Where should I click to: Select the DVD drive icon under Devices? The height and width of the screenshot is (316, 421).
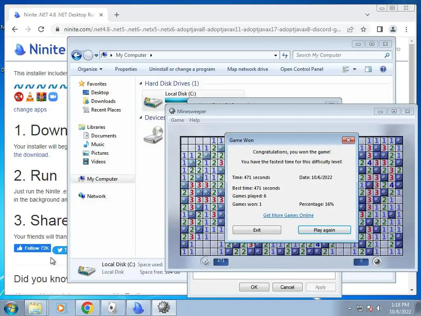point(153,135)
